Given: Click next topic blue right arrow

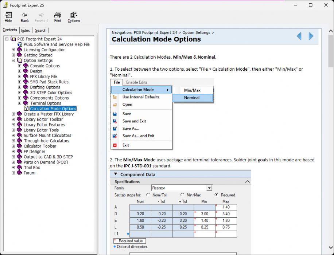Looking at the screenshot, I should click(311, 36).
